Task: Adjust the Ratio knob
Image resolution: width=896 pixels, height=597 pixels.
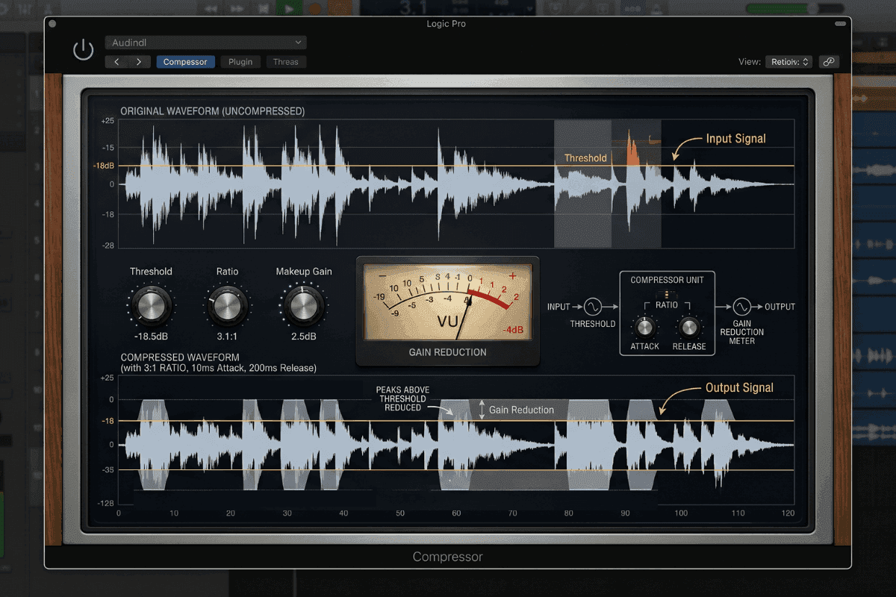Action: point(227,306)
